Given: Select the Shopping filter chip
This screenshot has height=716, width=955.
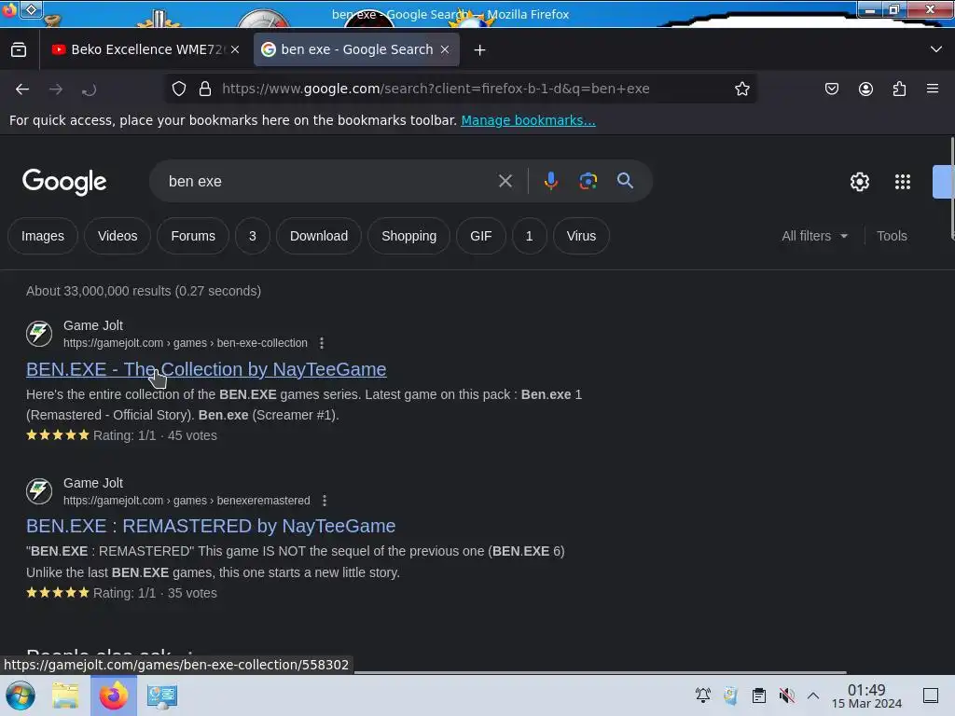Looking at the screenshot, I should (x=408, y=236).
